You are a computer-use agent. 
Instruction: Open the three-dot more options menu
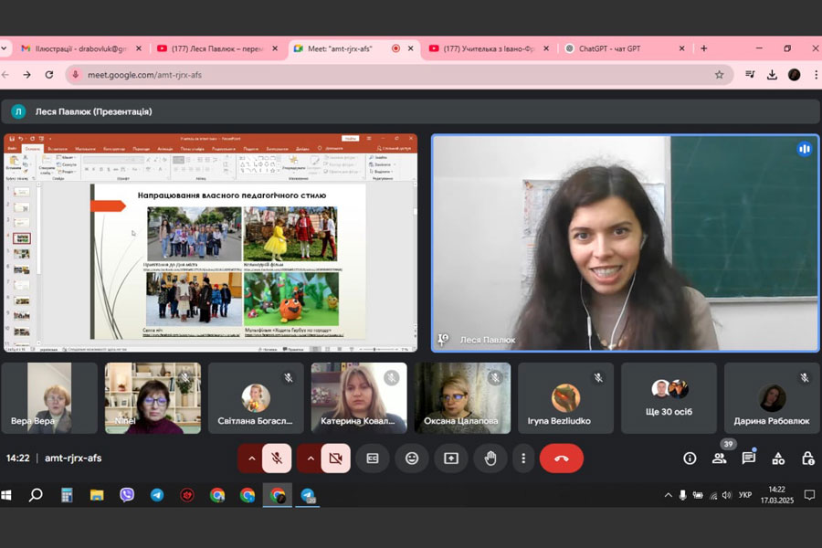522,458
